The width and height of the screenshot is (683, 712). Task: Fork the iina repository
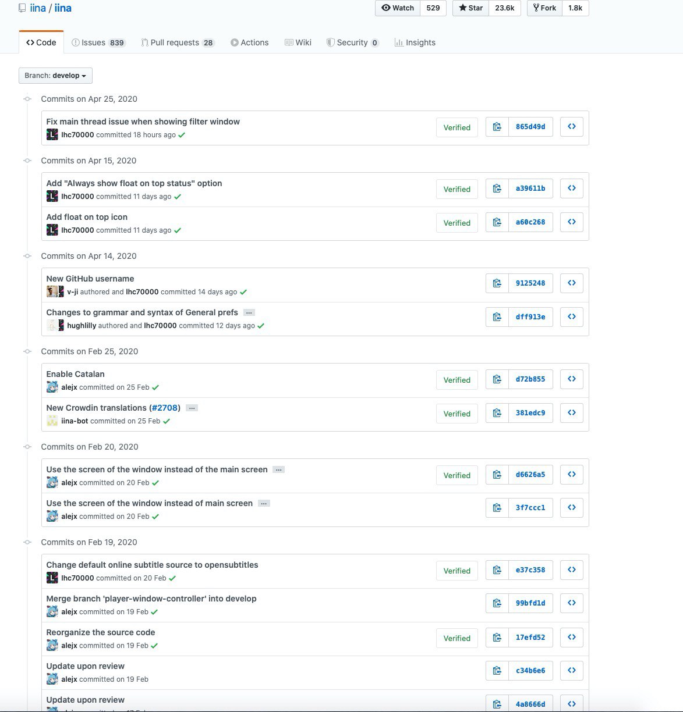coord(544,8)
